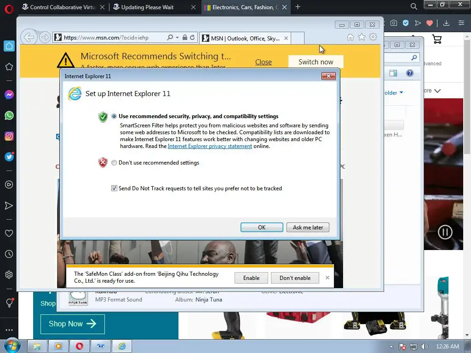
Task: Click Opera snapshot camera icon
Action: (x=394, y=23)
